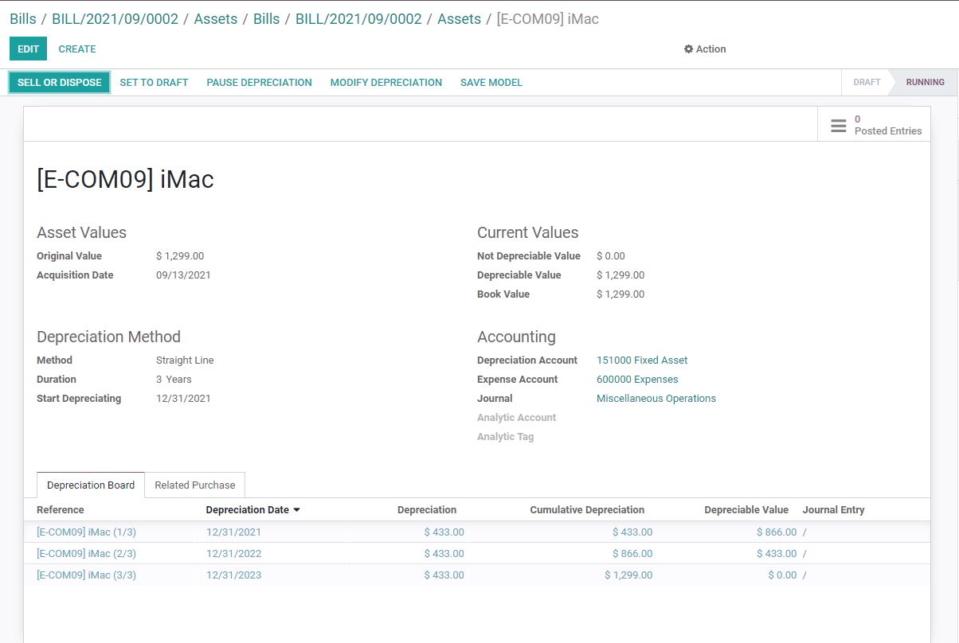Click the Create button
This screenshot has height=643, width=959.
tap(77, 49)
